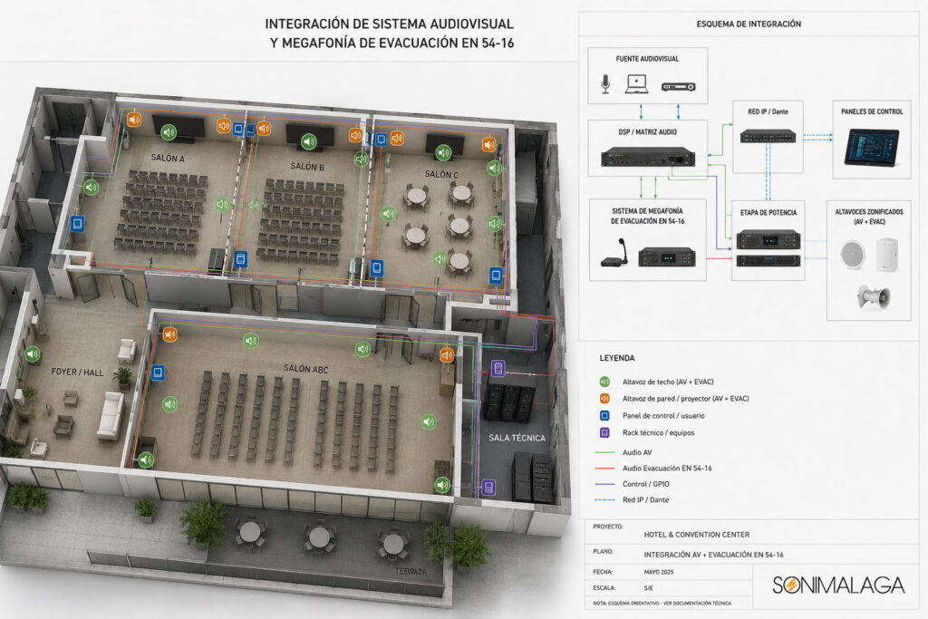The height and width of the screenshot is (619, 928).
Task: Click the 'SALÓN C' room label
Action: click(x=441, y=174)
